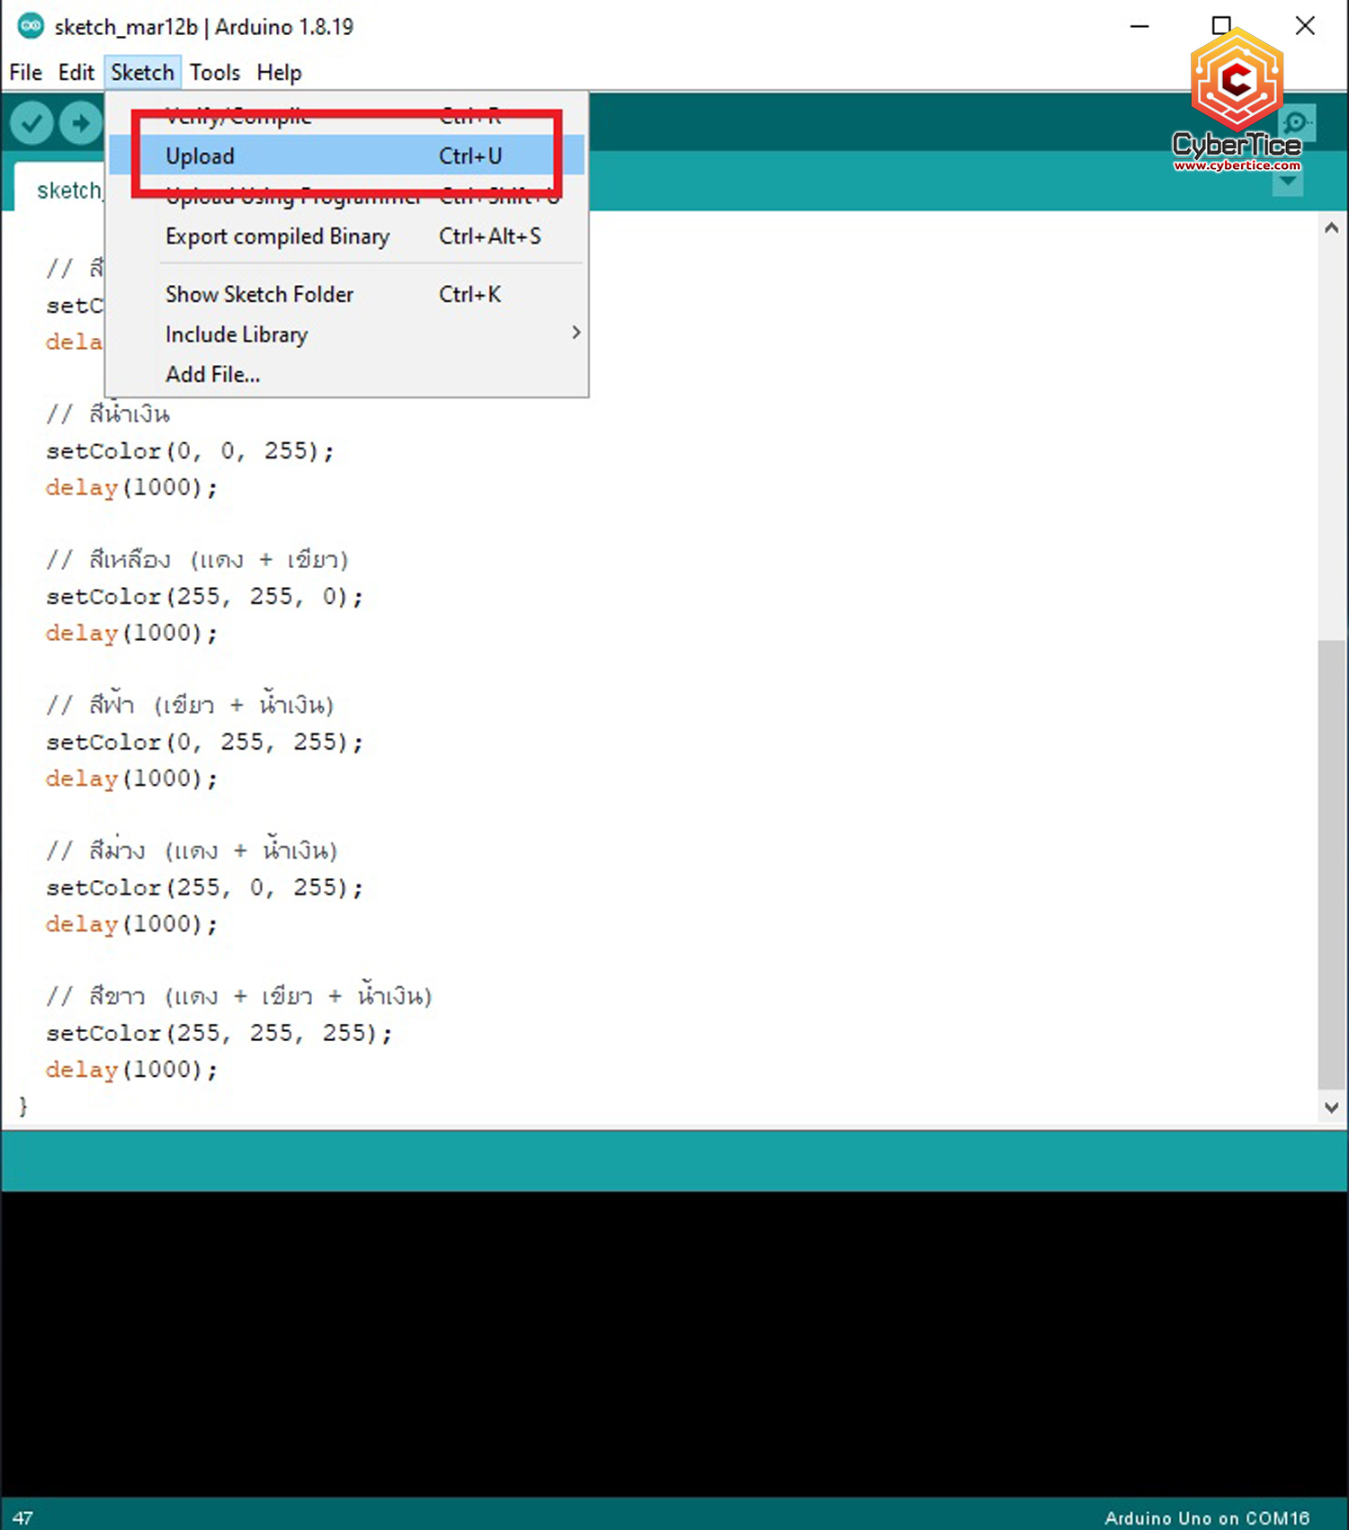The image size is (1349, 1530).
Task: Click the vertical scrollbar thumb in the editor
Action: (1332, 863)
